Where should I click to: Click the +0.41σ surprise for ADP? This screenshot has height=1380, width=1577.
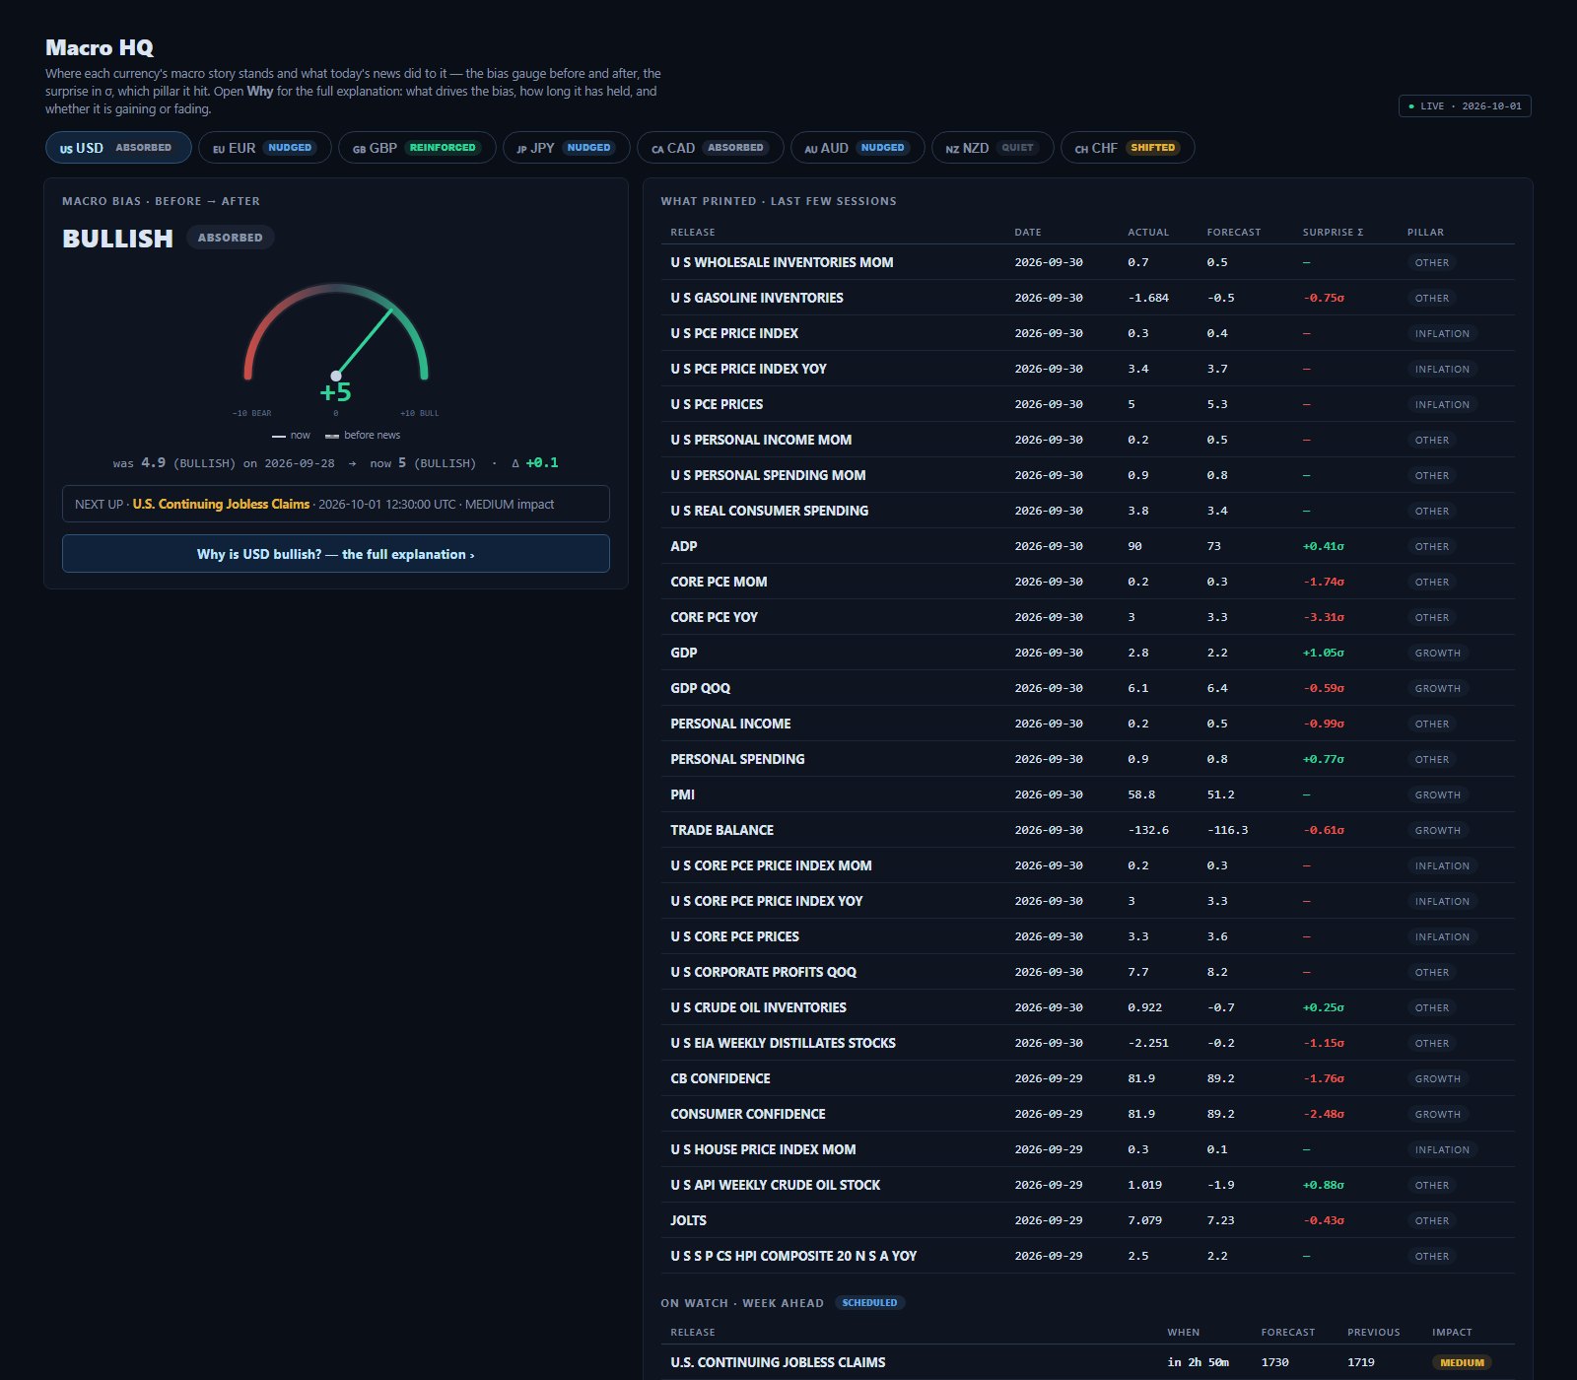pyautogui.click(x=1324, y=546)
